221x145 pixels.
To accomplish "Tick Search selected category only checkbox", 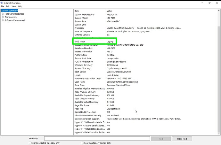I will coord(30,143).
